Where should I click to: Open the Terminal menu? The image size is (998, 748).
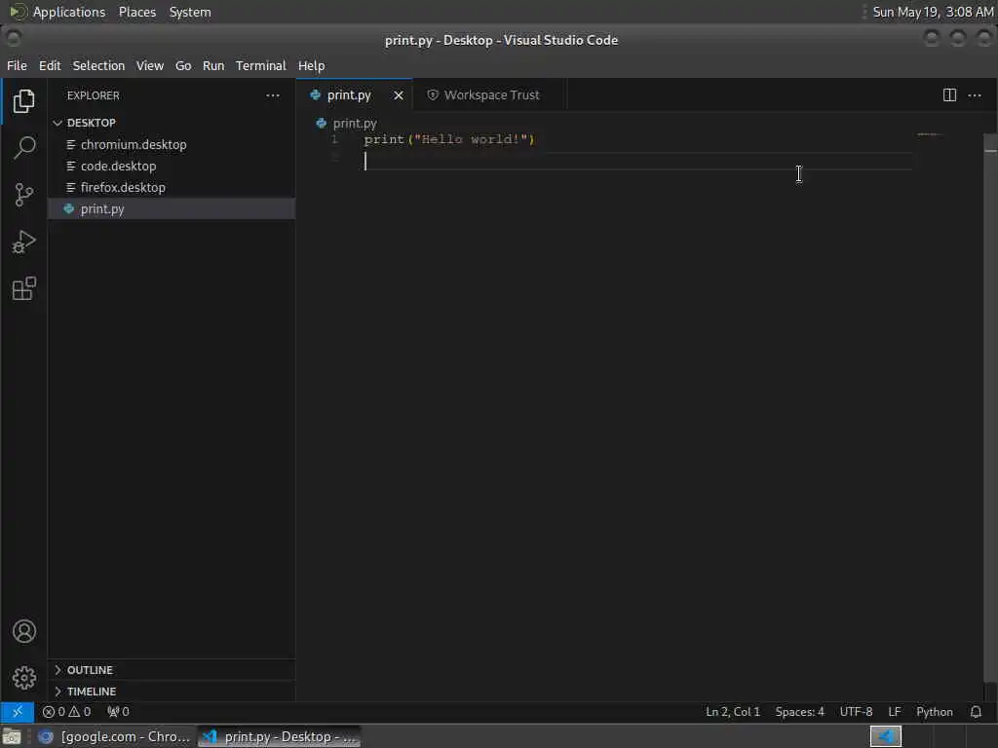coord(261,65)
